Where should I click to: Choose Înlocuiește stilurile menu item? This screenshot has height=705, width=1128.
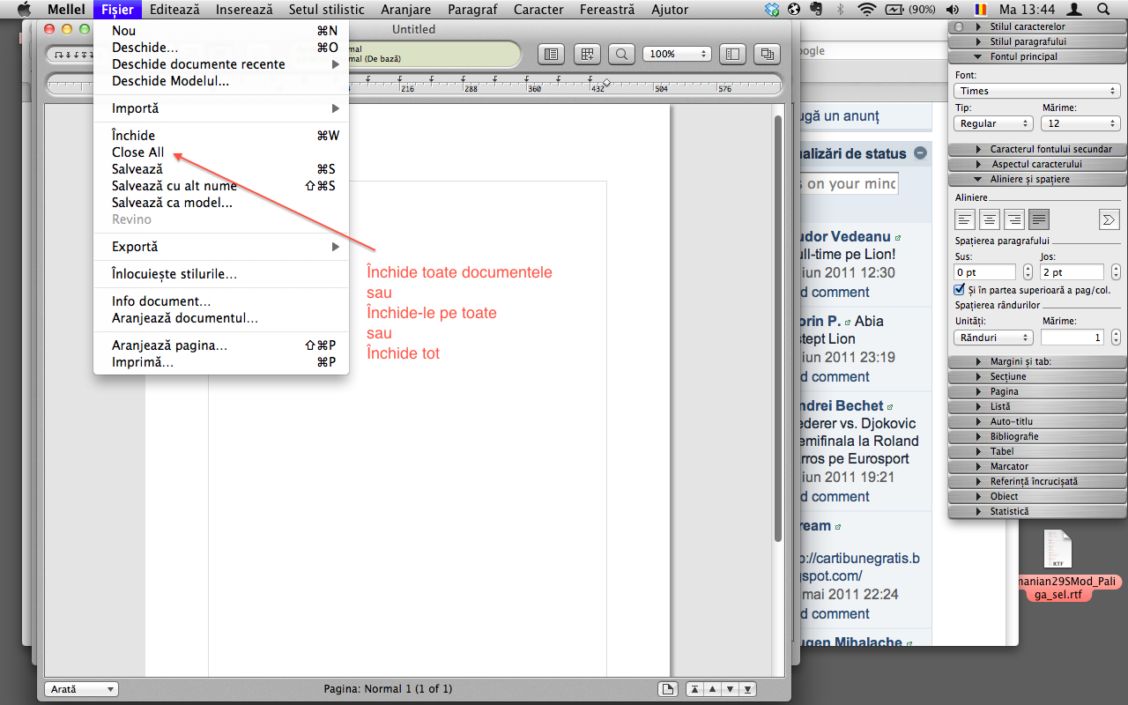221,274
